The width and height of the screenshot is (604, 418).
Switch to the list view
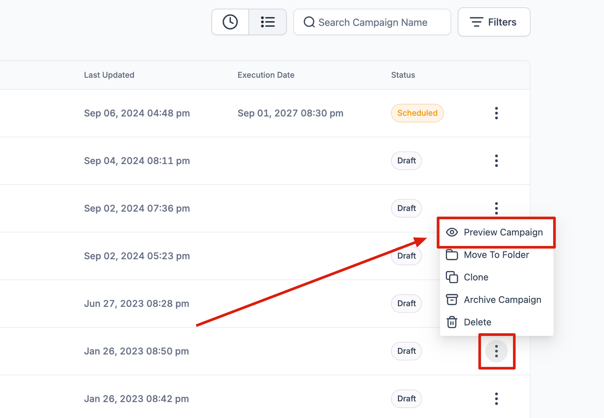[x=268, y=22]
